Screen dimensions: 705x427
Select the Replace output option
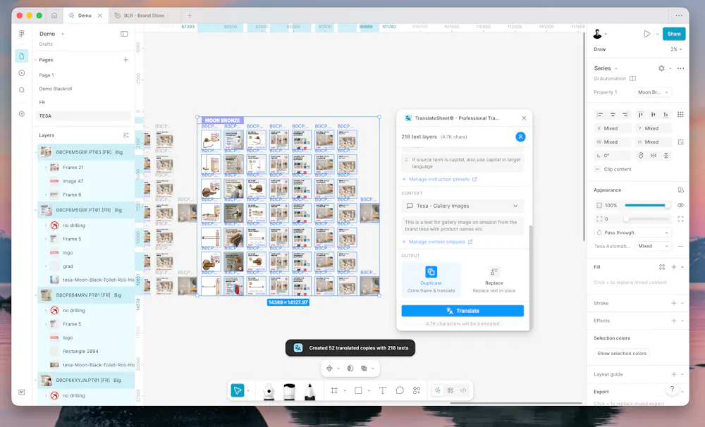[x=493, y=278]
